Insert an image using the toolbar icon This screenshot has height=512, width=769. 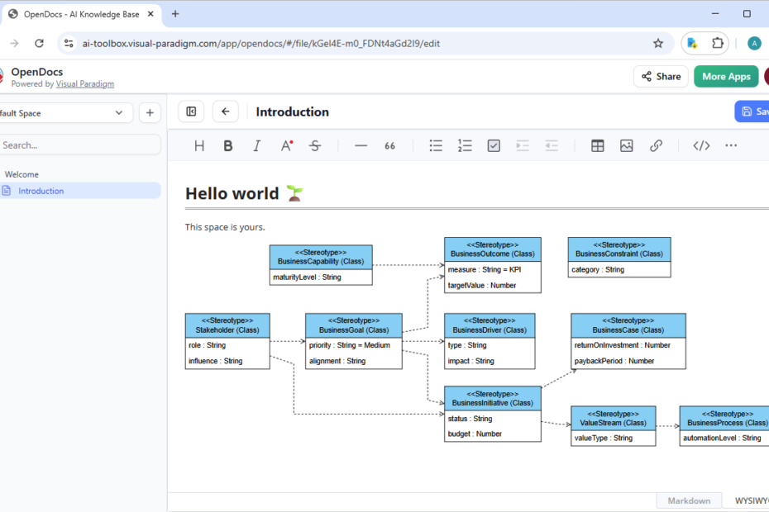(x=626, y=145)
